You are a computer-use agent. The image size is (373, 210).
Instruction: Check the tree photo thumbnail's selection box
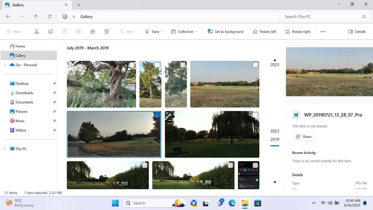pyautogui.click(x=132, y=65)
